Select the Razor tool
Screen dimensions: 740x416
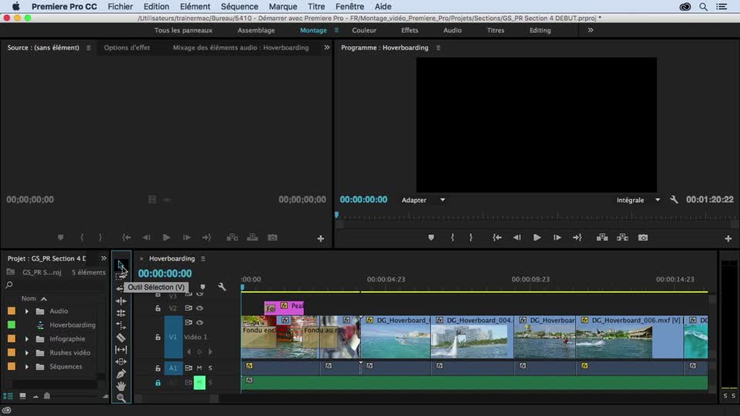click(121, 338)
